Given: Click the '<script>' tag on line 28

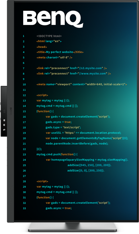Looking at the screenshot, I should point(42,181).
